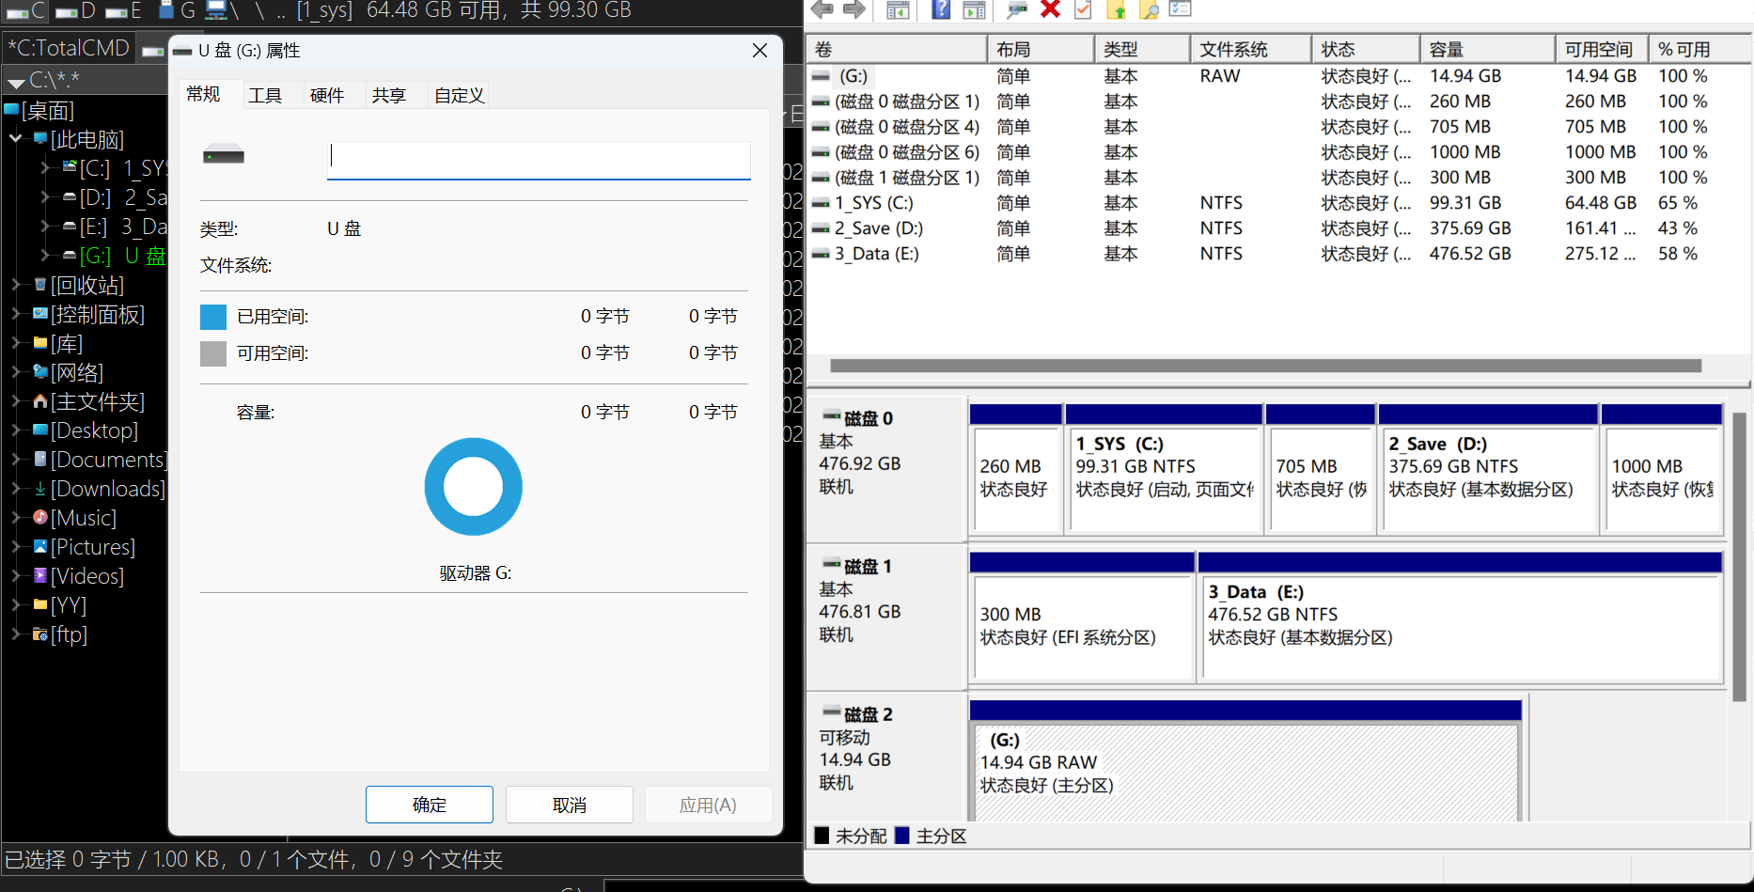Select the [Pictures] folder in tree
Screen dimensions: 1754x892
point(93,547)
